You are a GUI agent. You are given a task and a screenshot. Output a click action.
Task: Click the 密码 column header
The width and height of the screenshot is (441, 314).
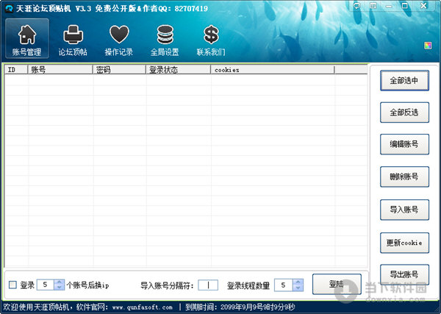pos(119,70)
